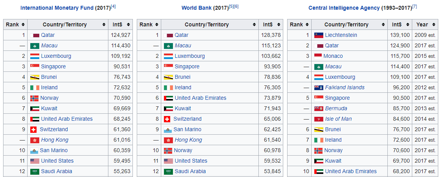441x177 pixels.
Task: Click Ireland flag icon in IMF table
Action: pyautogui.click(x=35, y=88)
